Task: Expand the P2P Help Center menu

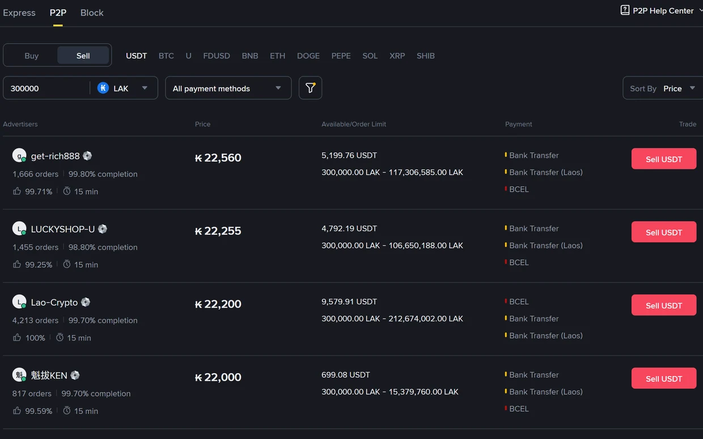Action: click(x=662, y=11)
